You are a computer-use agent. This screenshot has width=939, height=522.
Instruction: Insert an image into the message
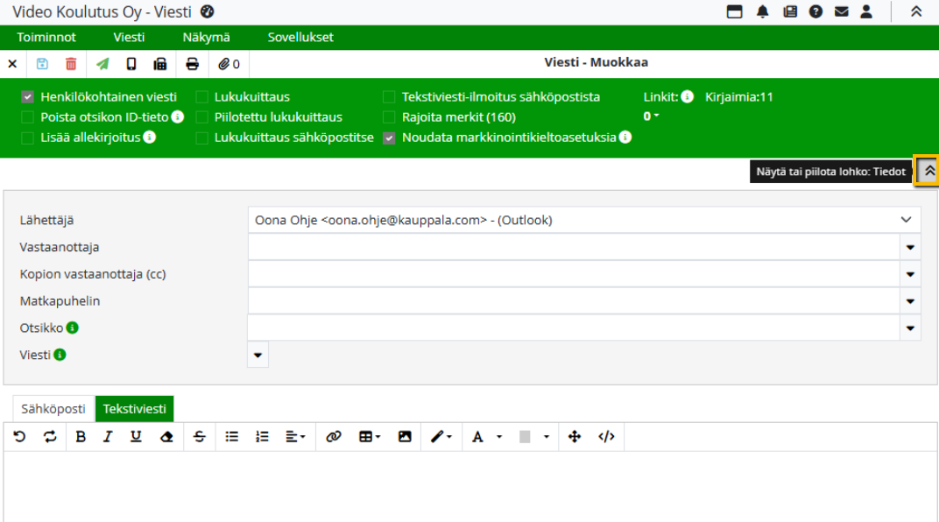(x=405, y=436)
